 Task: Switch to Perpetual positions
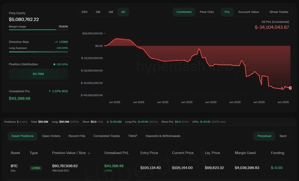point(264,136)
